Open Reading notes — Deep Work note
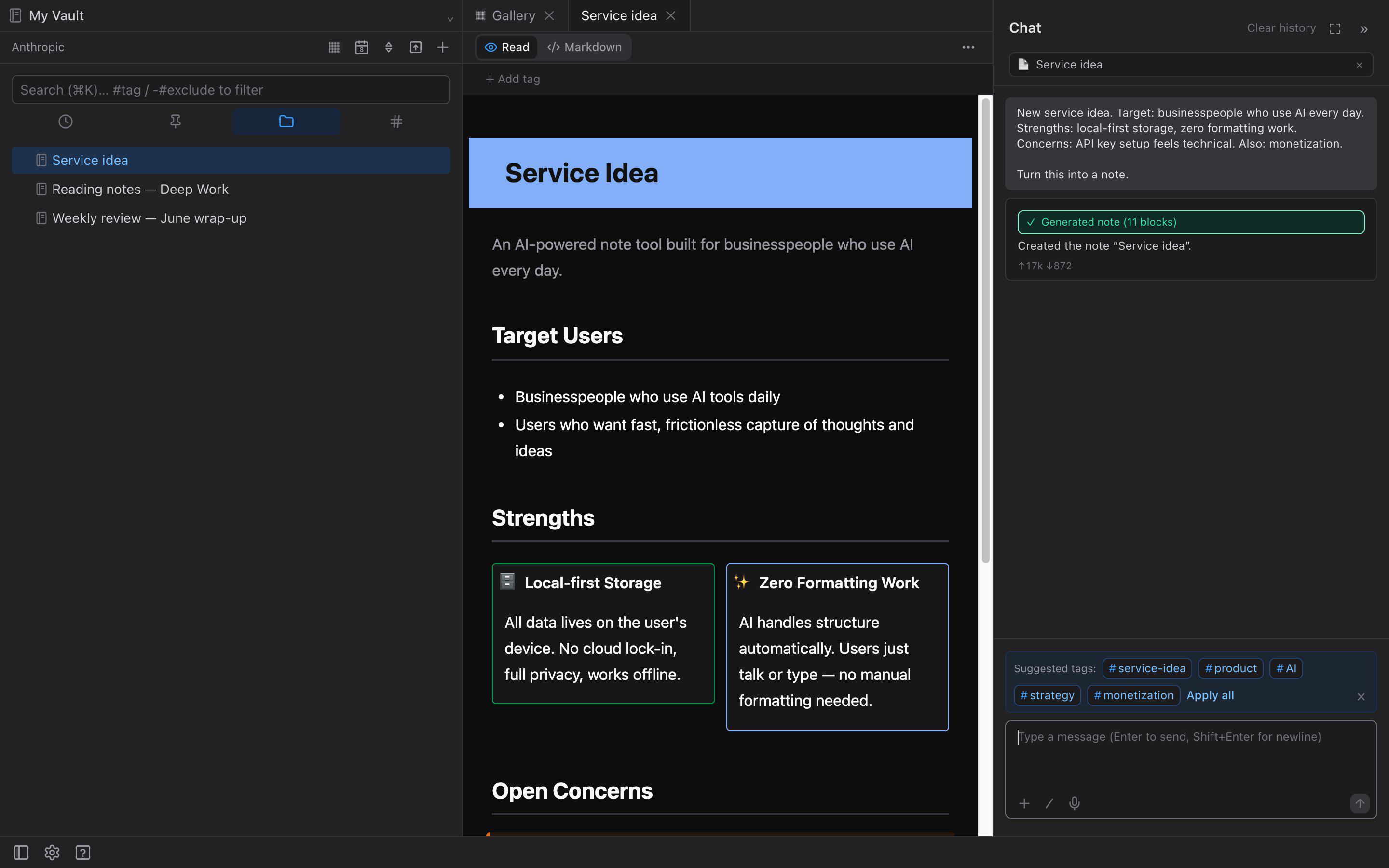The width and height of the screenshot is (1389, 868). (x=231, y=189)
